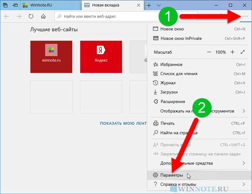Open Журнал history entry
The height and width of the screenshot is (194, 252).
[x=199, y=83]
